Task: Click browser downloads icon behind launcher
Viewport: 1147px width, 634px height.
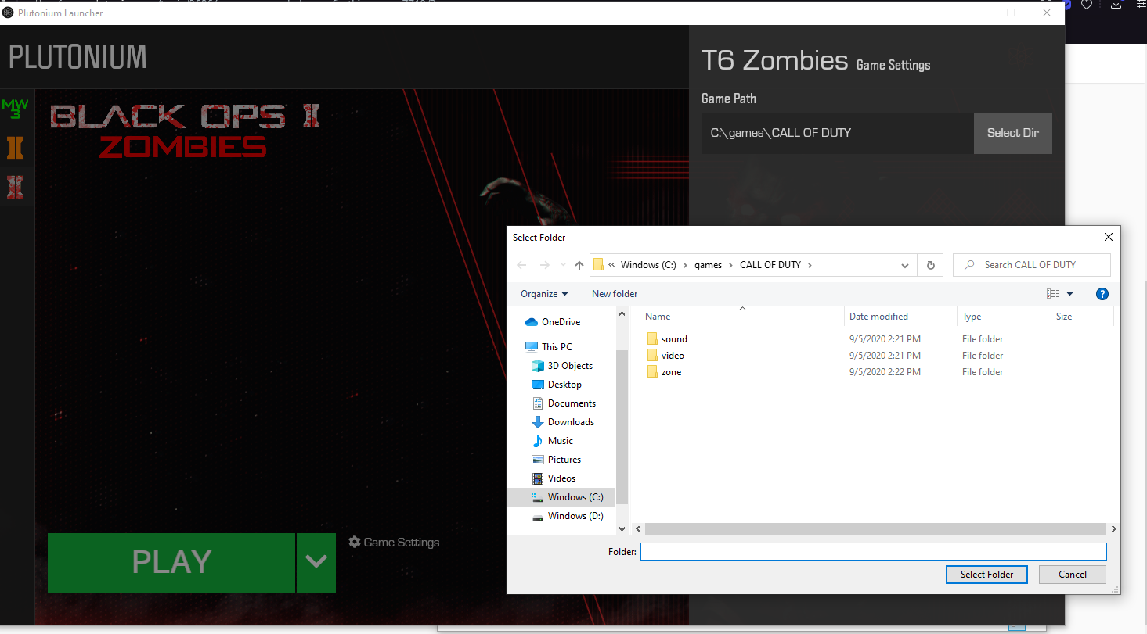Action: tap(1116, 5)
